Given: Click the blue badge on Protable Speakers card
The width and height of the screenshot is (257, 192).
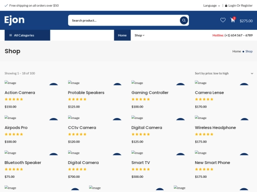Looking at the screenshot, I should coord(117,84).
